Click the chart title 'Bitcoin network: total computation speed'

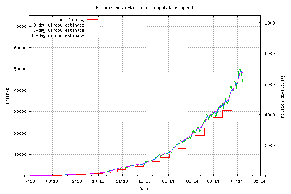pos(144,8)
